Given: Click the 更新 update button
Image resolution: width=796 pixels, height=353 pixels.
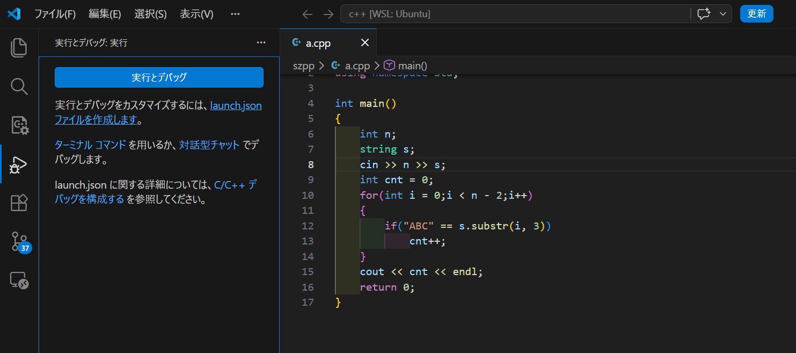Looking at the screenshot, I should 756,14.
